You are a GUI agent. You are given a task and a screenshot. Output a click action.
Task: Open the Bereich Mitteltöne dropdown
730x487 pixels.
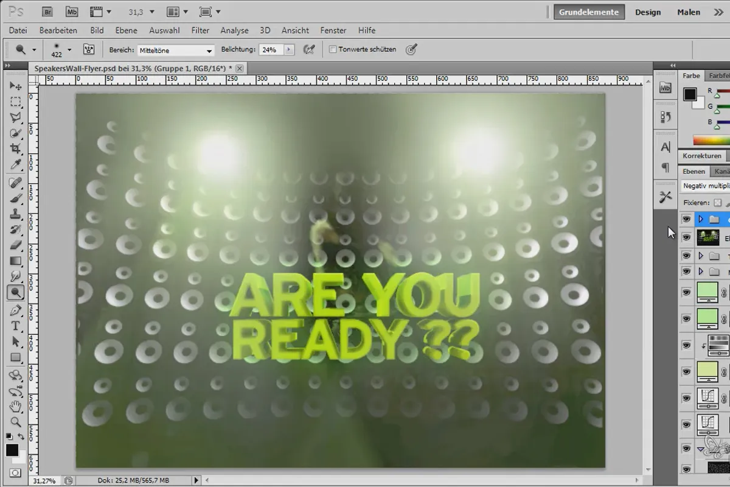click(x=176, y=50)
